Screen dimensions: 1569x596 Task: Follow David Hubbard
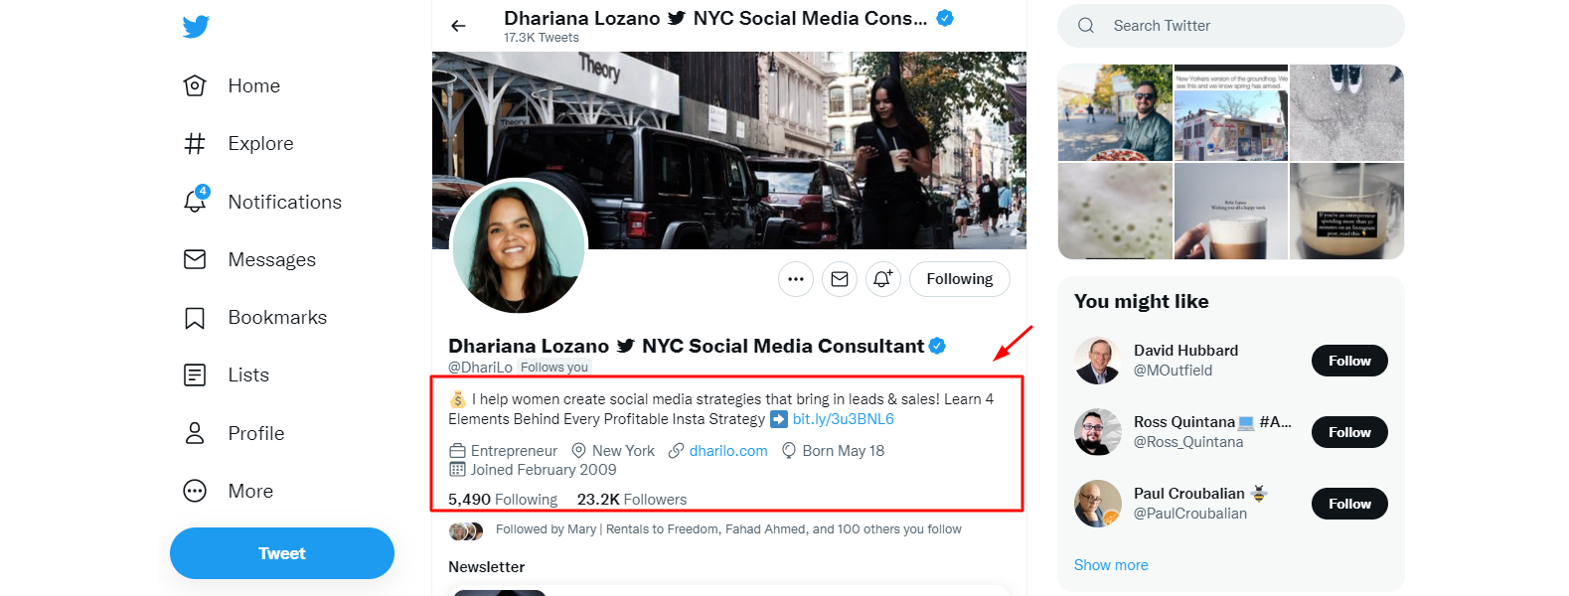click(1348, 360)
